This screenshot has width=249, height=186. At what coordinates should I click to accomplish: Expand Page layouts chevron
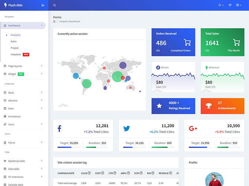coord(42,65)
